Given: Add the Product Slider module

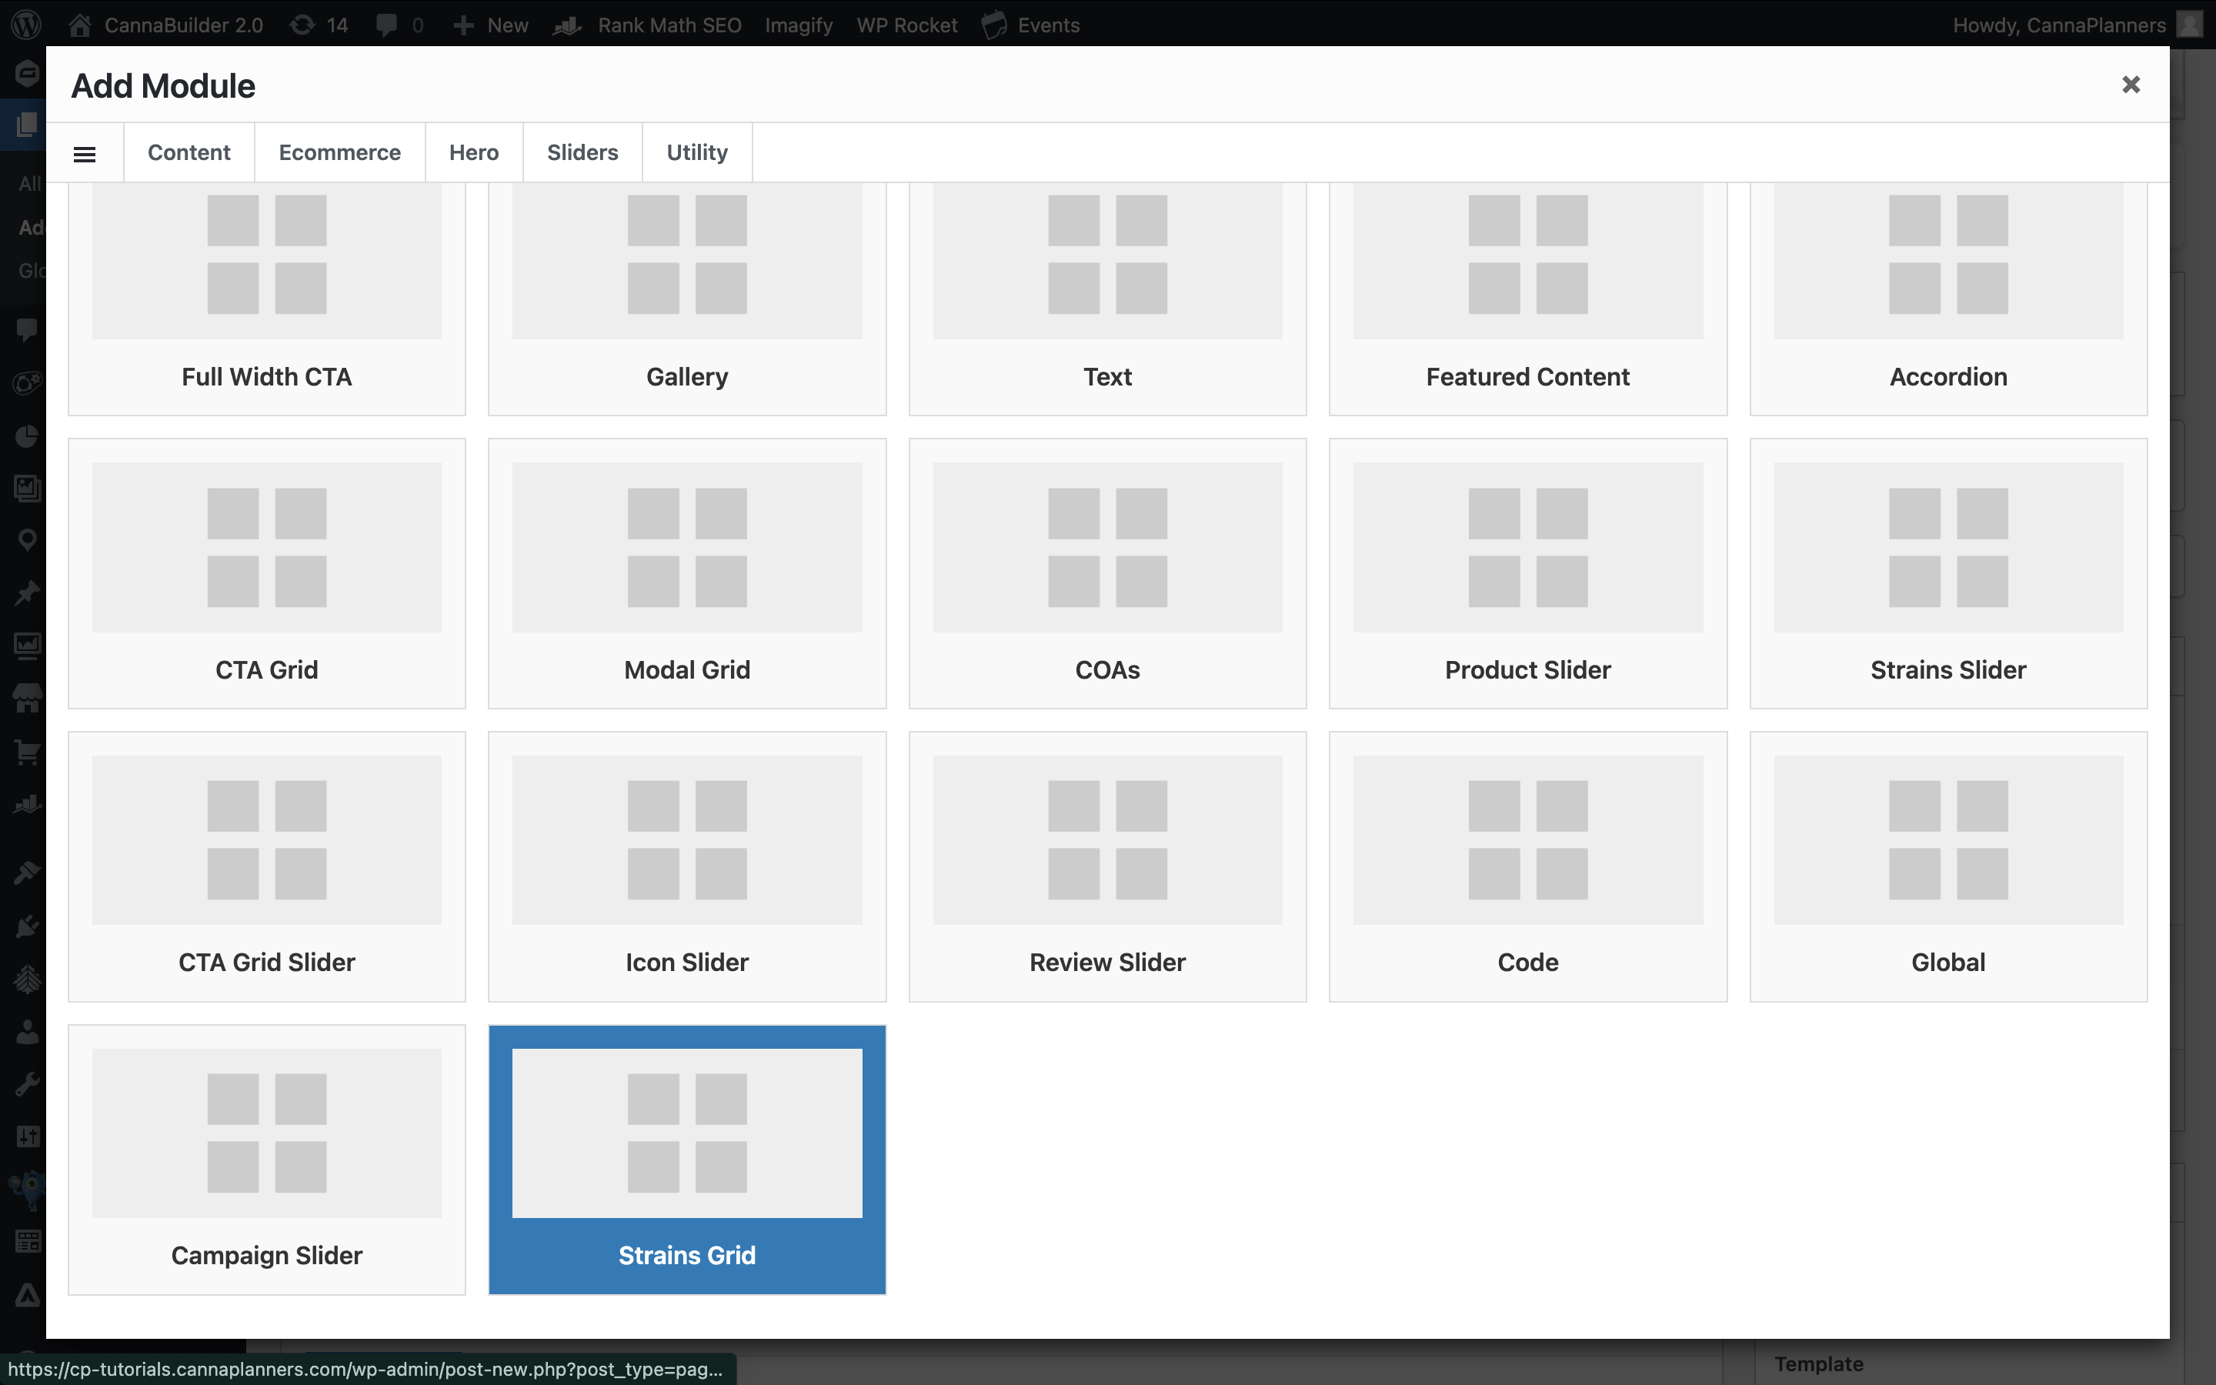Looking at the screenshot, I should pyautogui.click(x=1527, y=572).
